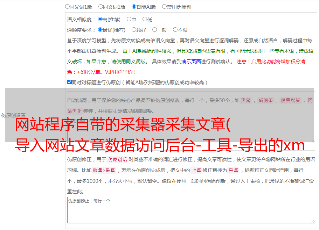The width and height of the screenshot is (319, 230).
Task: Choose 不限 for 通顺度要求
Action: pyautogui.click(x=175, y=30)
